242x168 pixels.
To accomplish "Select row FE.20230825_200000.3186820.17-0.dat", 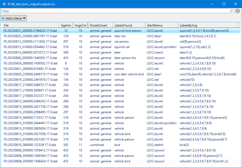I will point(121,31).
